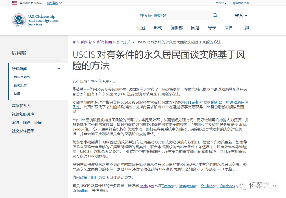Open the Twitter link
This screenshot has width=286, height=198.
click(x=168, y=186)
